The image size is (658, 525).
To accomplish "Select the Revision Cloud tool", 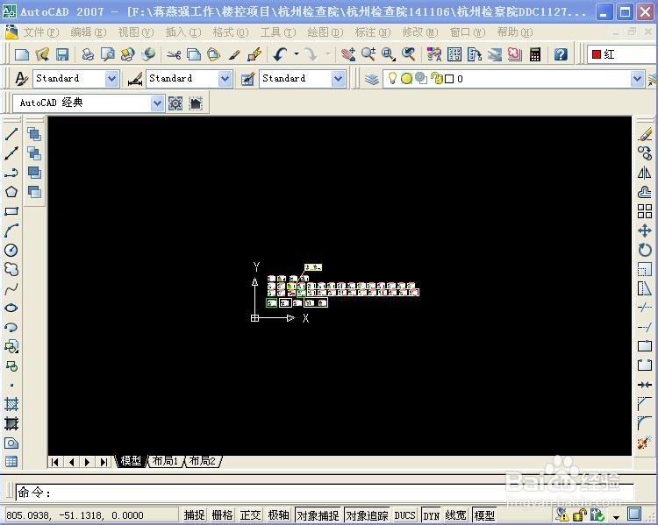I will coord(11,269).
